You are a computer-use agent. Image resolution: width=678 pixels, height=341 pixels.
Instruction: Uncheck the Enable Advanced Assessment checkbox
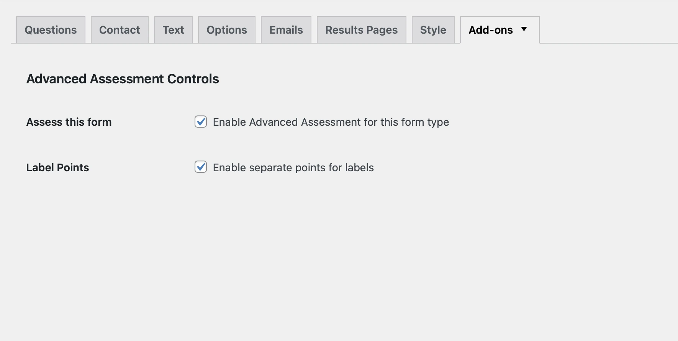(201, 122)
